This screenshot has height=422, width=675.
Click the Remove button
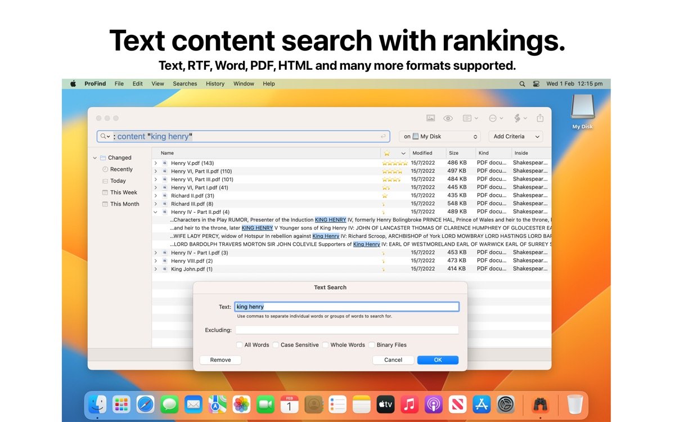(x=220, y=360)
